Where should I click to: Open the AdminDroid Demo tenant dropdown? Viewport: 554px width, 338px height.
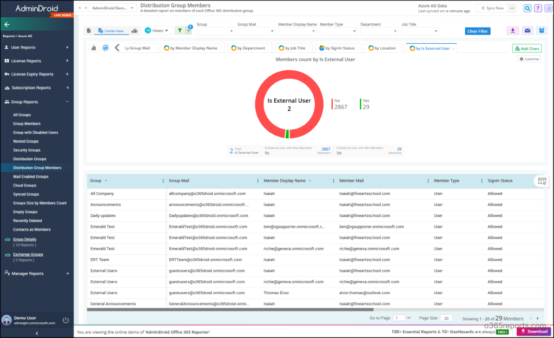113,8
